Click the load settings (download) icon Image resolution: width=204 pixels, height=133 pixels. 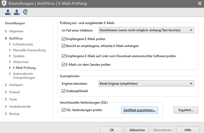[8, 12]
